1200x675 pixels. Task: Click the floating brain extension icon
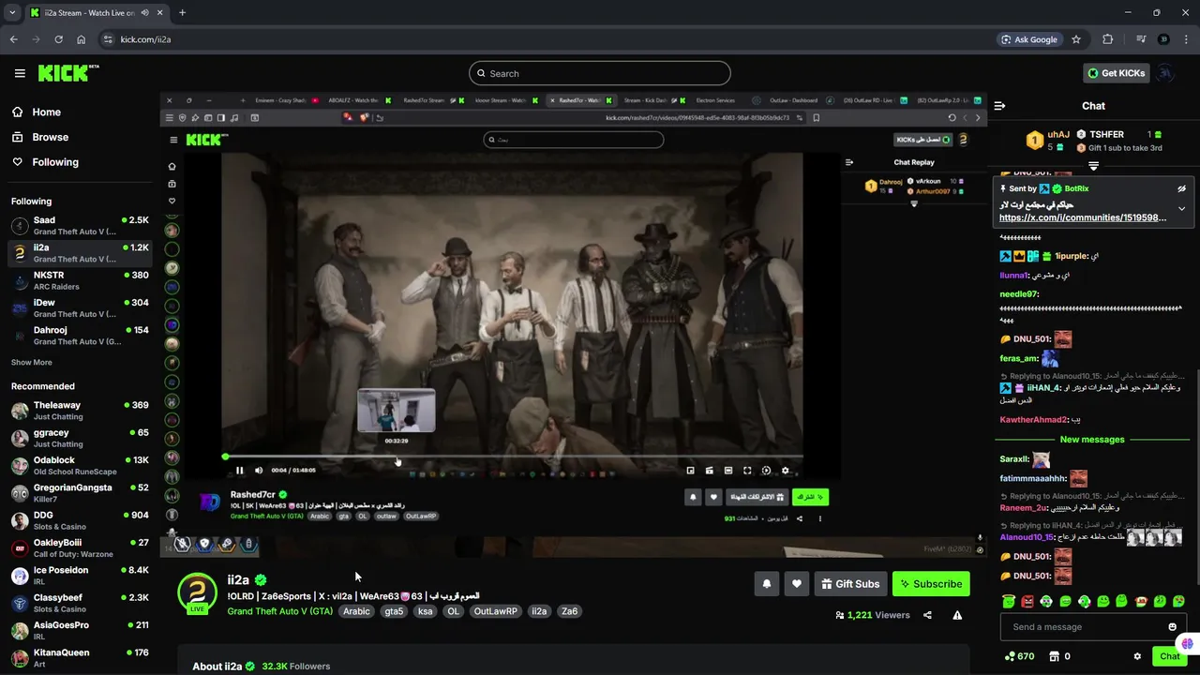pos(1187,643)
